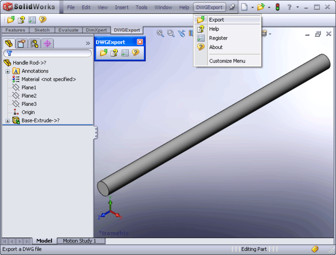Image resolution: width=336 pixels, height=255 pixels.
Task: Choose Export from the DWGExport dropdown menu
Action: click(227, 20)
